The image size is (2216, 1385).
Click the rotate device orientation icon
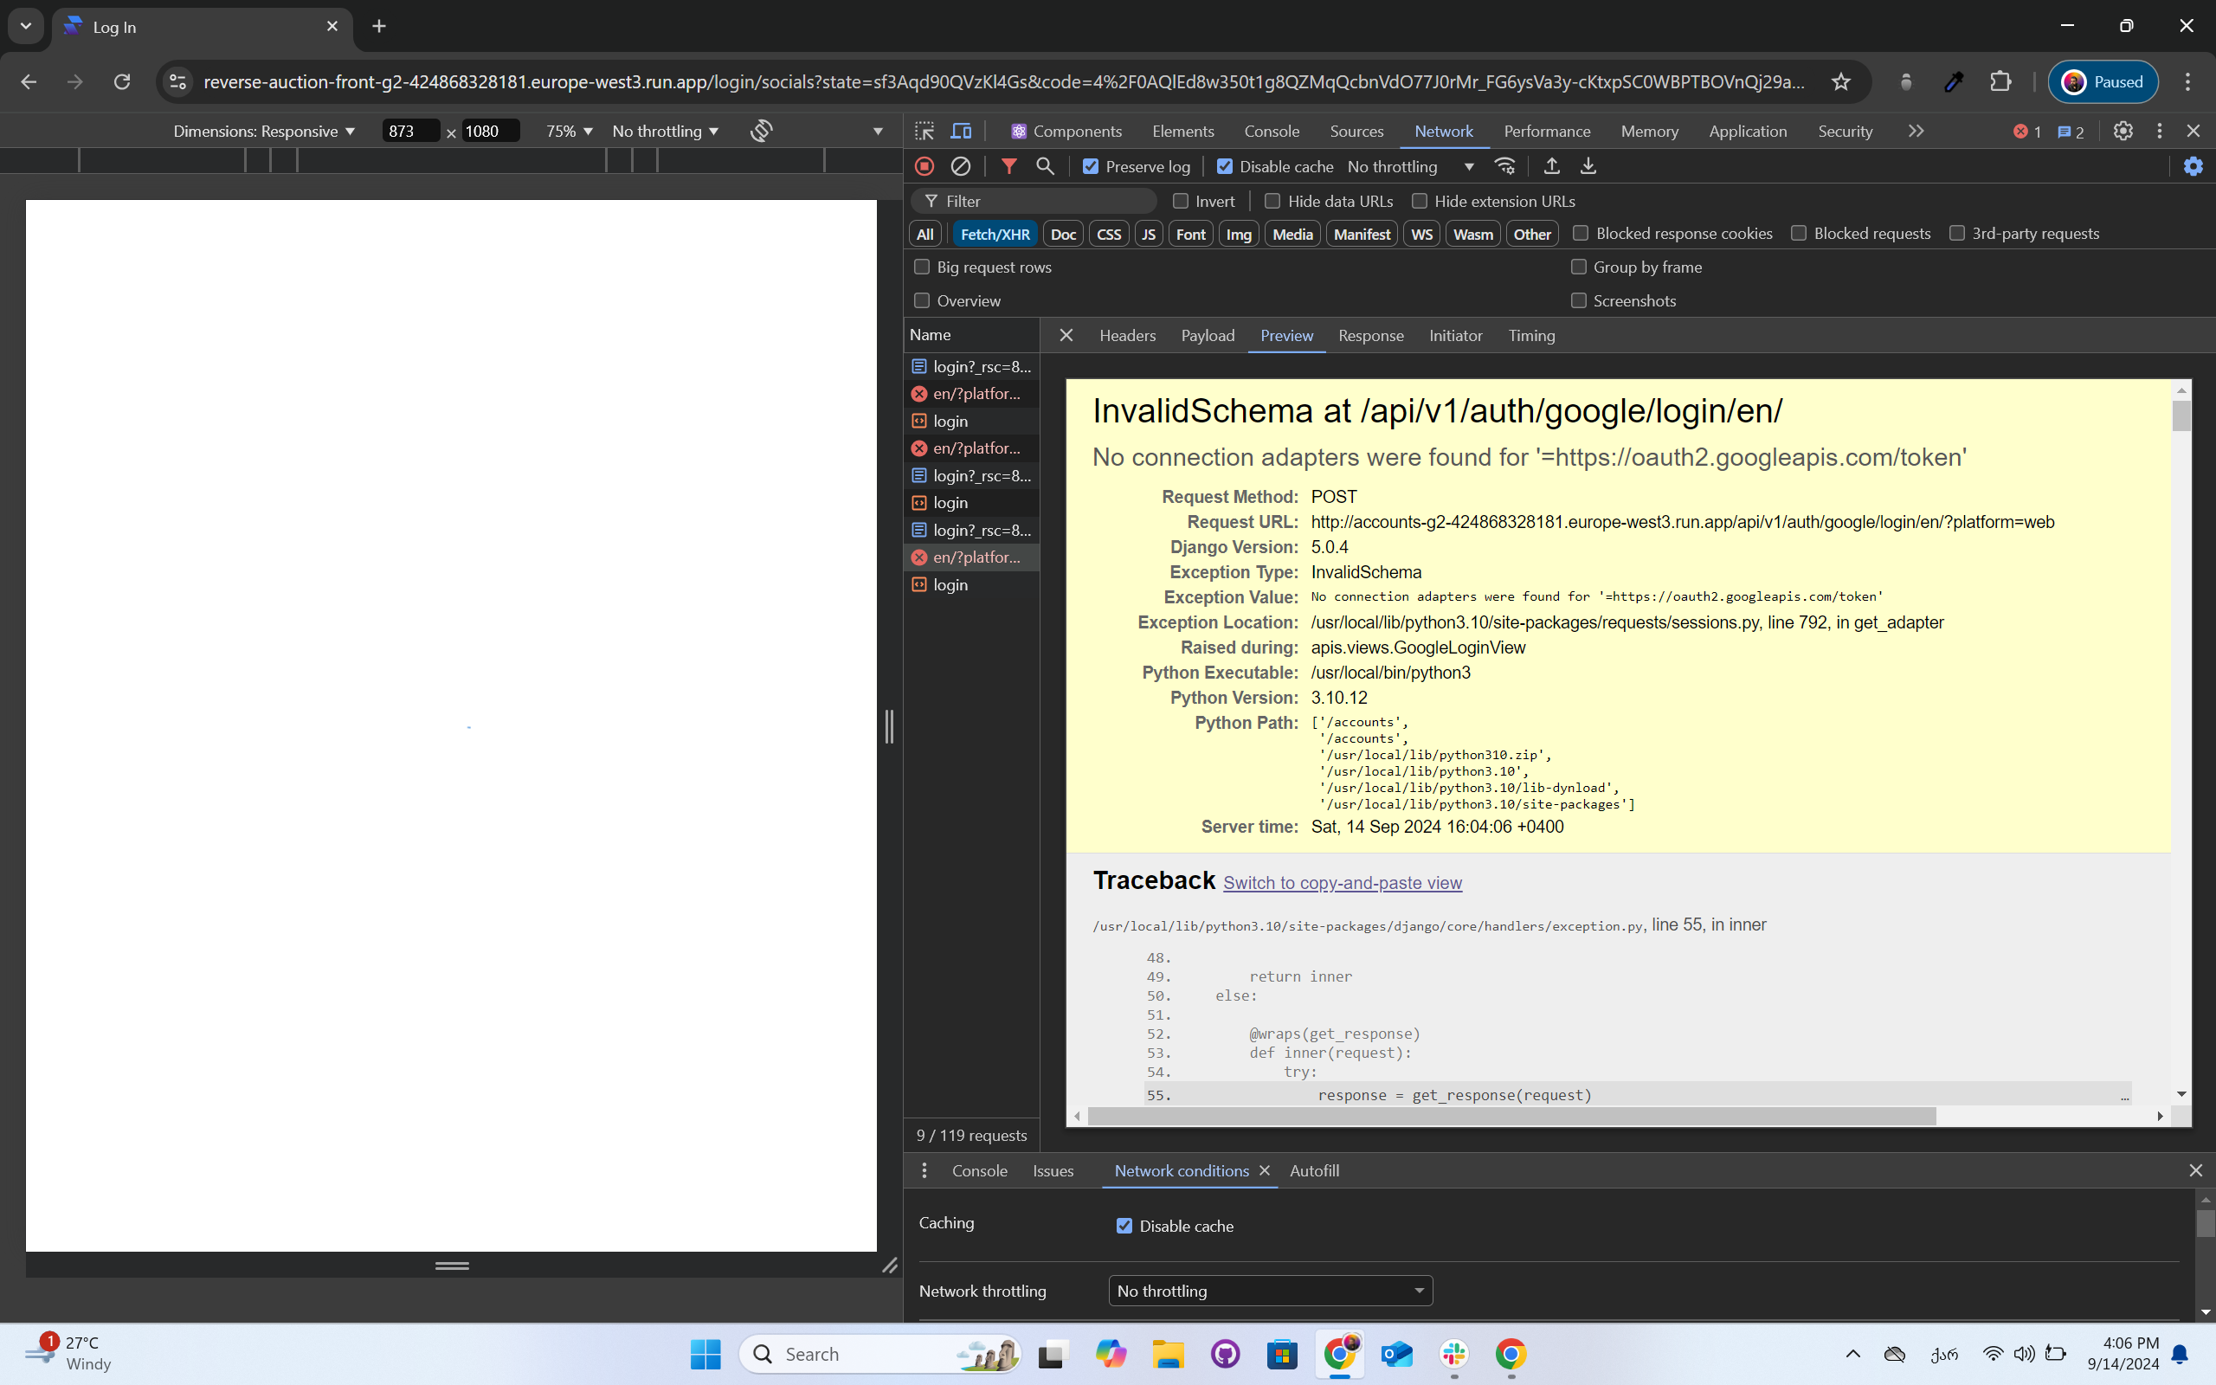pos(761,131)
